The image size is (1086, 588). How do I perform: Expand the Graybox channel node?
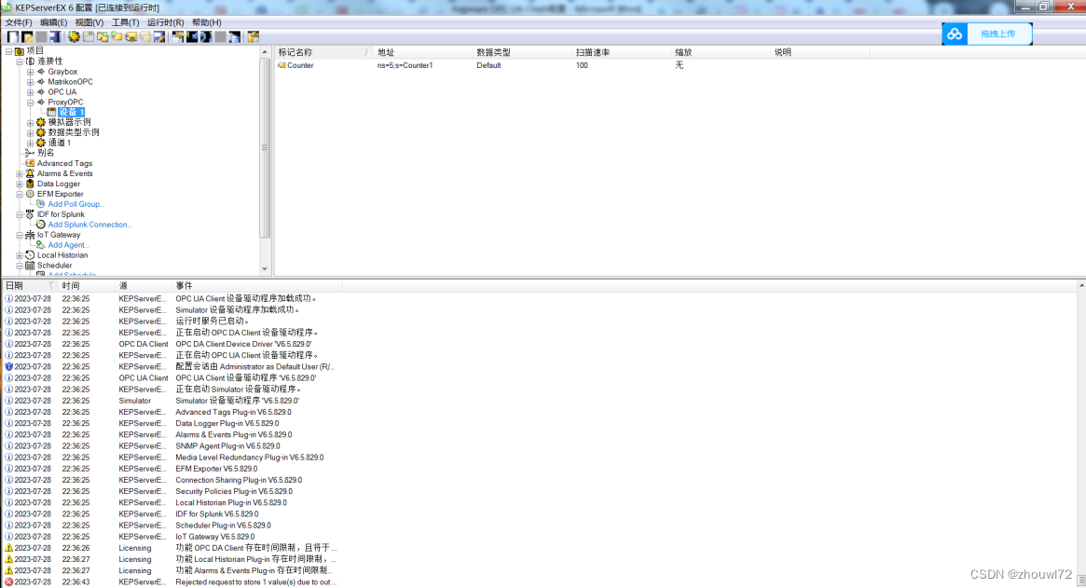[29, 71]
